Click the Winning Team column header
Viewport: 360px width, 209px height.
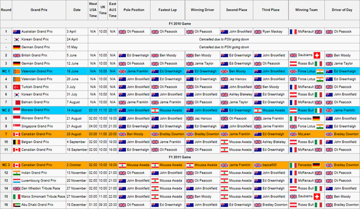tap(307, 10)
